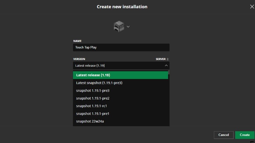Image resolution: width=255 pixels, height=143 pixels.
Task: Choose snapshot 1.19.1-pre3 from list
Action: pyautogui.click(x=120, y=91)
